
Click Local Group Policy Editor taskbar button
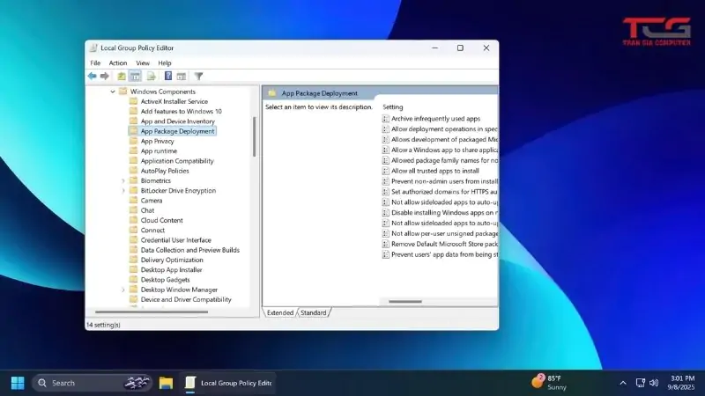pyautogui.click(x=228, y=383)
